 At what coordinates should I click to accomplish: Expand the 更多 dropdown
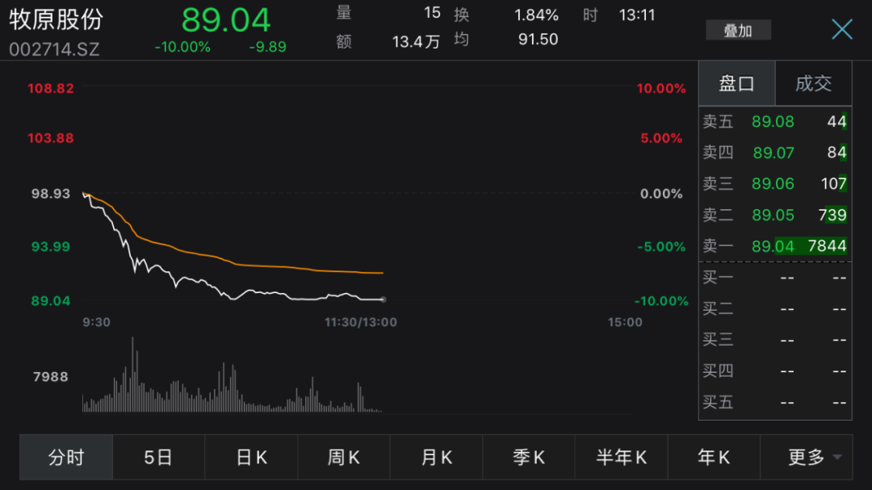tap(807, 457)
